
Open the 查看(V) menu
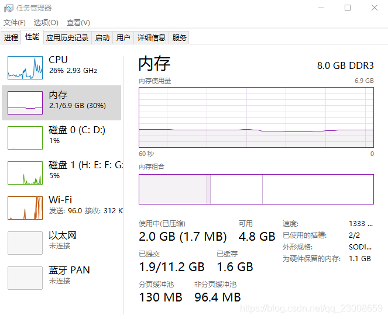[78, 23]
